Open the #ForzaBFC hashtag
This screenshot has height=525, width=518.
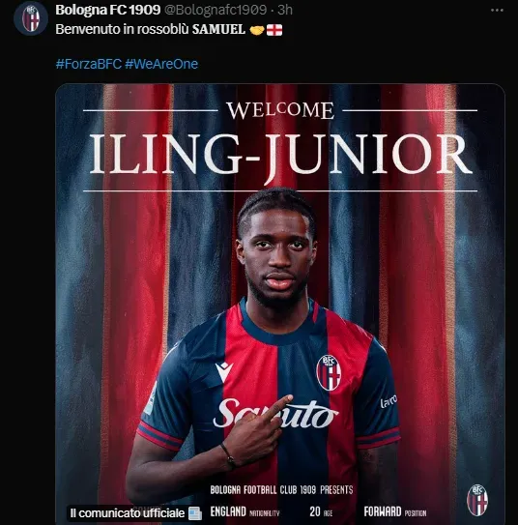tap(89, 64)
